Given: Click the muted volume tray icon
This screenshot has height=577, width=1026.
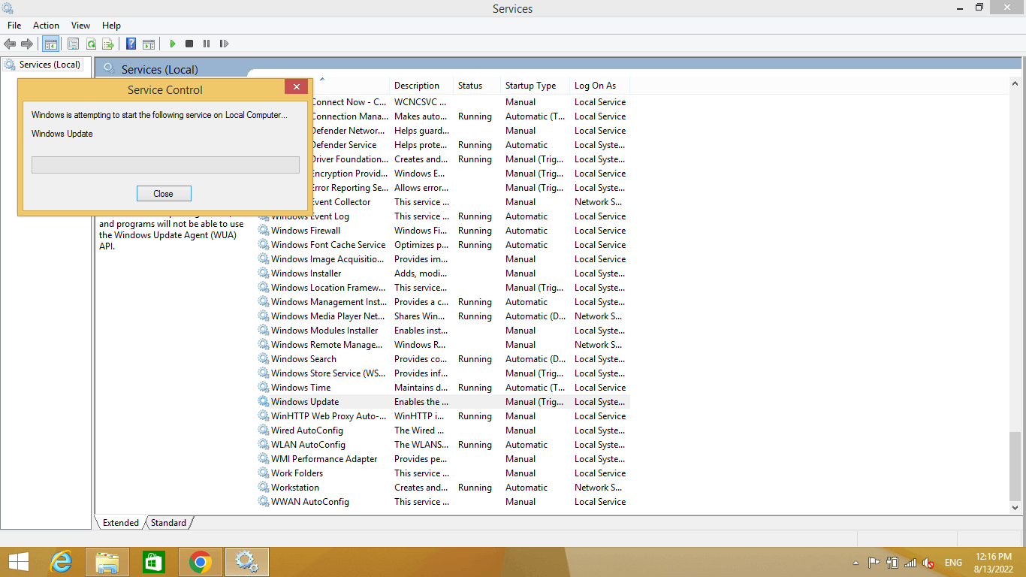Looking at the screenshot, I should 928,562.
